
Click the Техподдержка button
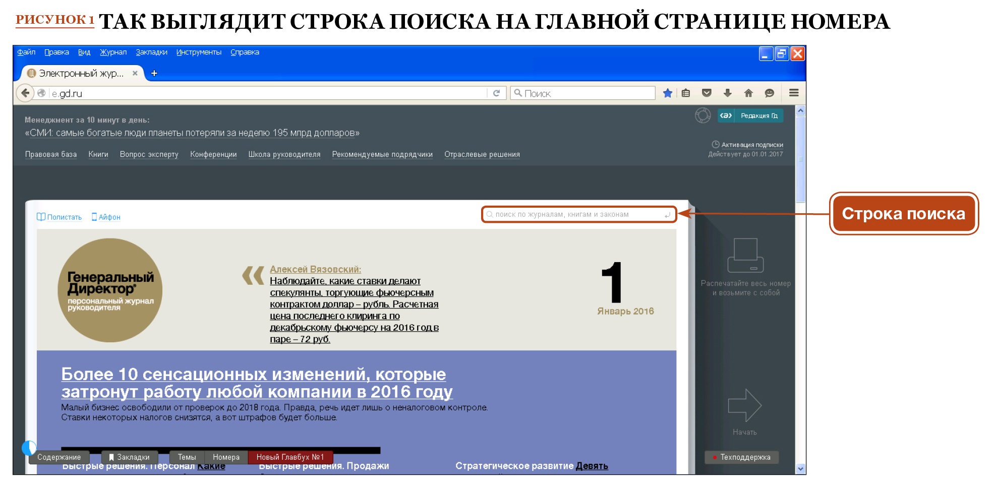pyautogui.click(x=742, y=457)
